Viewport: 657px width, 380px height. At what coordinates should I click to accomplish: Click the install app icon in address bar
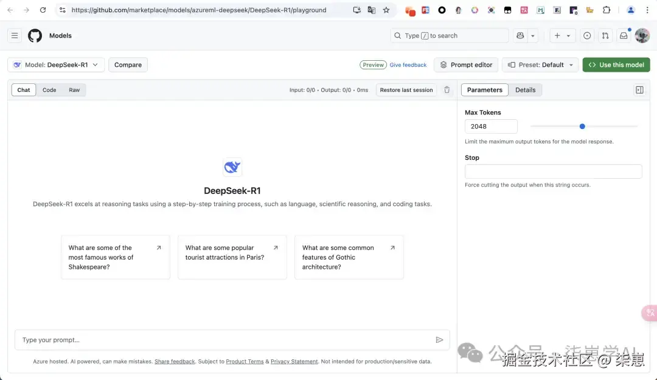(x=356, y=10)
